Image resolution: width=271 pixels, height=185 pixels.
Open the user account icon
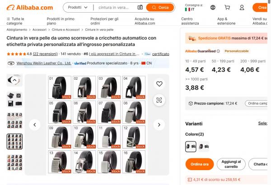[x=242, y=8]
